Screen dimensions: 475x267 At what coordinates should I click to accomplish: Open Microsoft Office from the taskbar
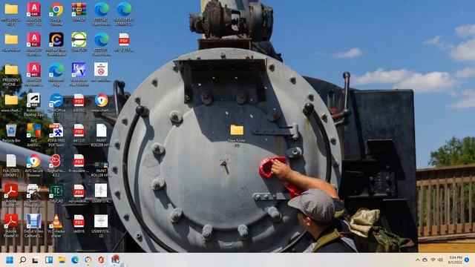[x=101, y=260]
